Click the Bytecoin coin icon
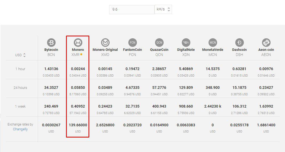Screen dimensions: 285x152 pyautogui.click(x=51, y=43)
